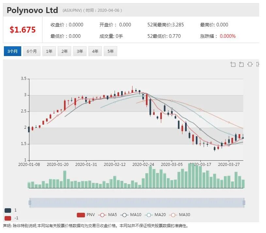The width and height of the screenshot is (266, 233).
Task: Select the 3个月 range tab
Action: [12, 51]
